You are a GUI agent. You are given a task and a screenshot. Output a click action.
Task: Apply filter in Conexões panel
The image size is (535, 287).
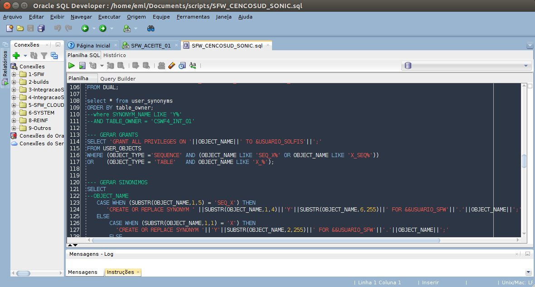(x=44, y=55)
